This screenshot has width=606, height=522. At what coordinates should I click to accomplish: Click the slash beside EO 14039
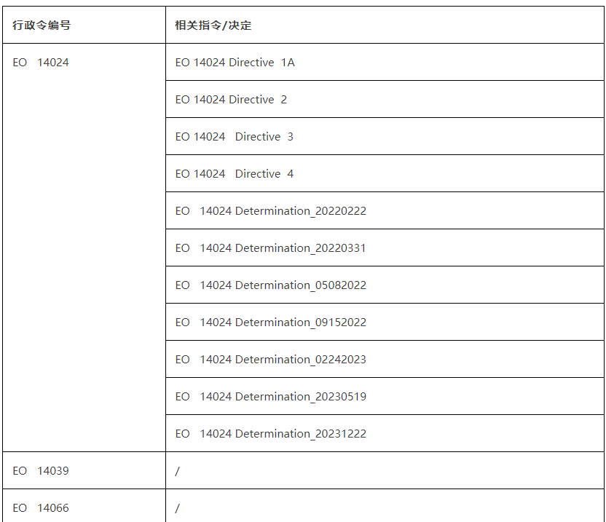click(178, 471)
